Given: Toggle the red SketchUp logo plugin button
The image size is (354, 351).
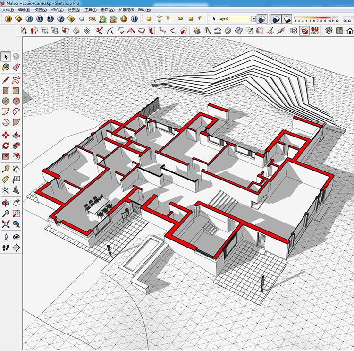Looking at the screenshot, I should coord(304,31).
